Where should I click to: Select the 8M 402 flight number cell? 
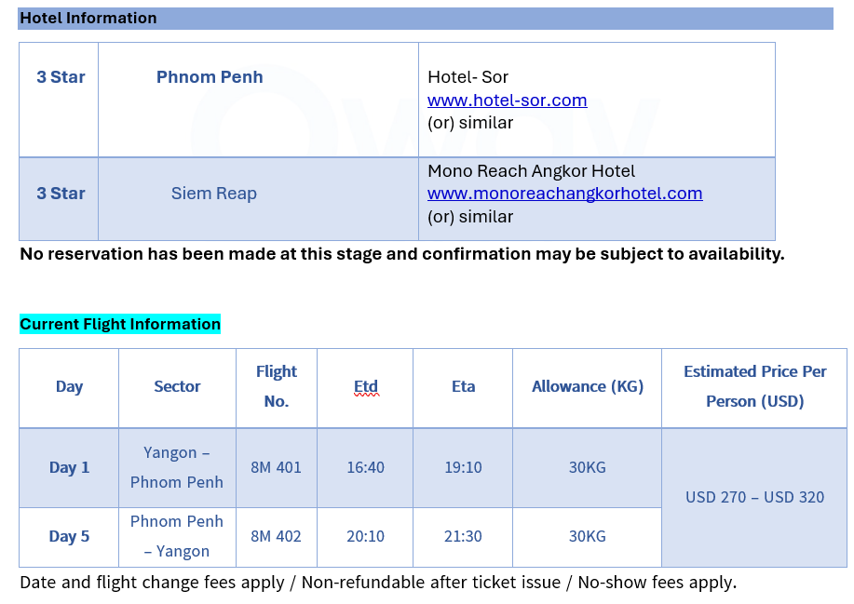(x=277, y=536)
